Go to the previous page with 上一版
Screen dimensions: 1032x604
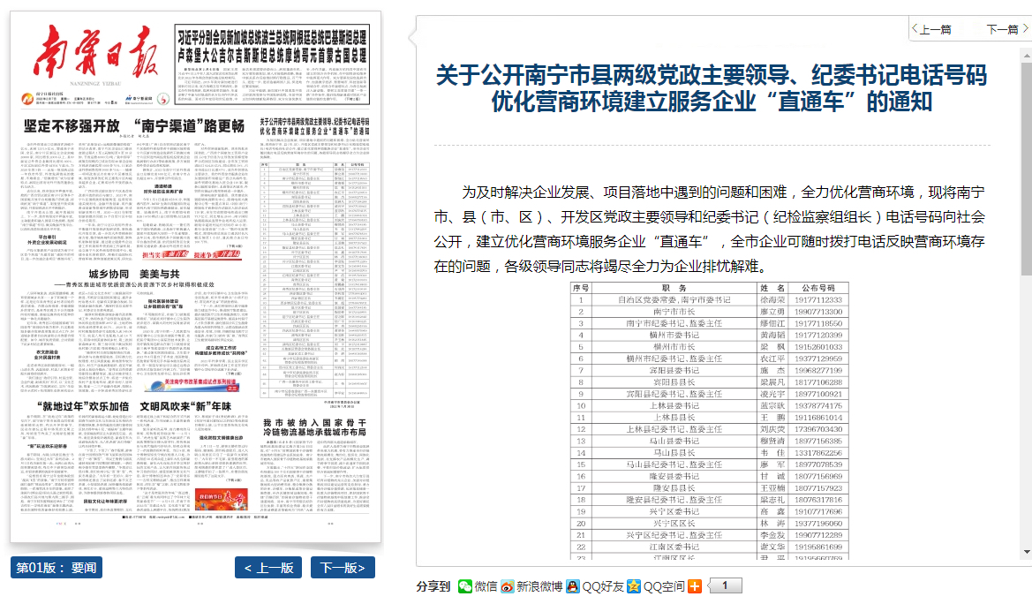[268, 568]
